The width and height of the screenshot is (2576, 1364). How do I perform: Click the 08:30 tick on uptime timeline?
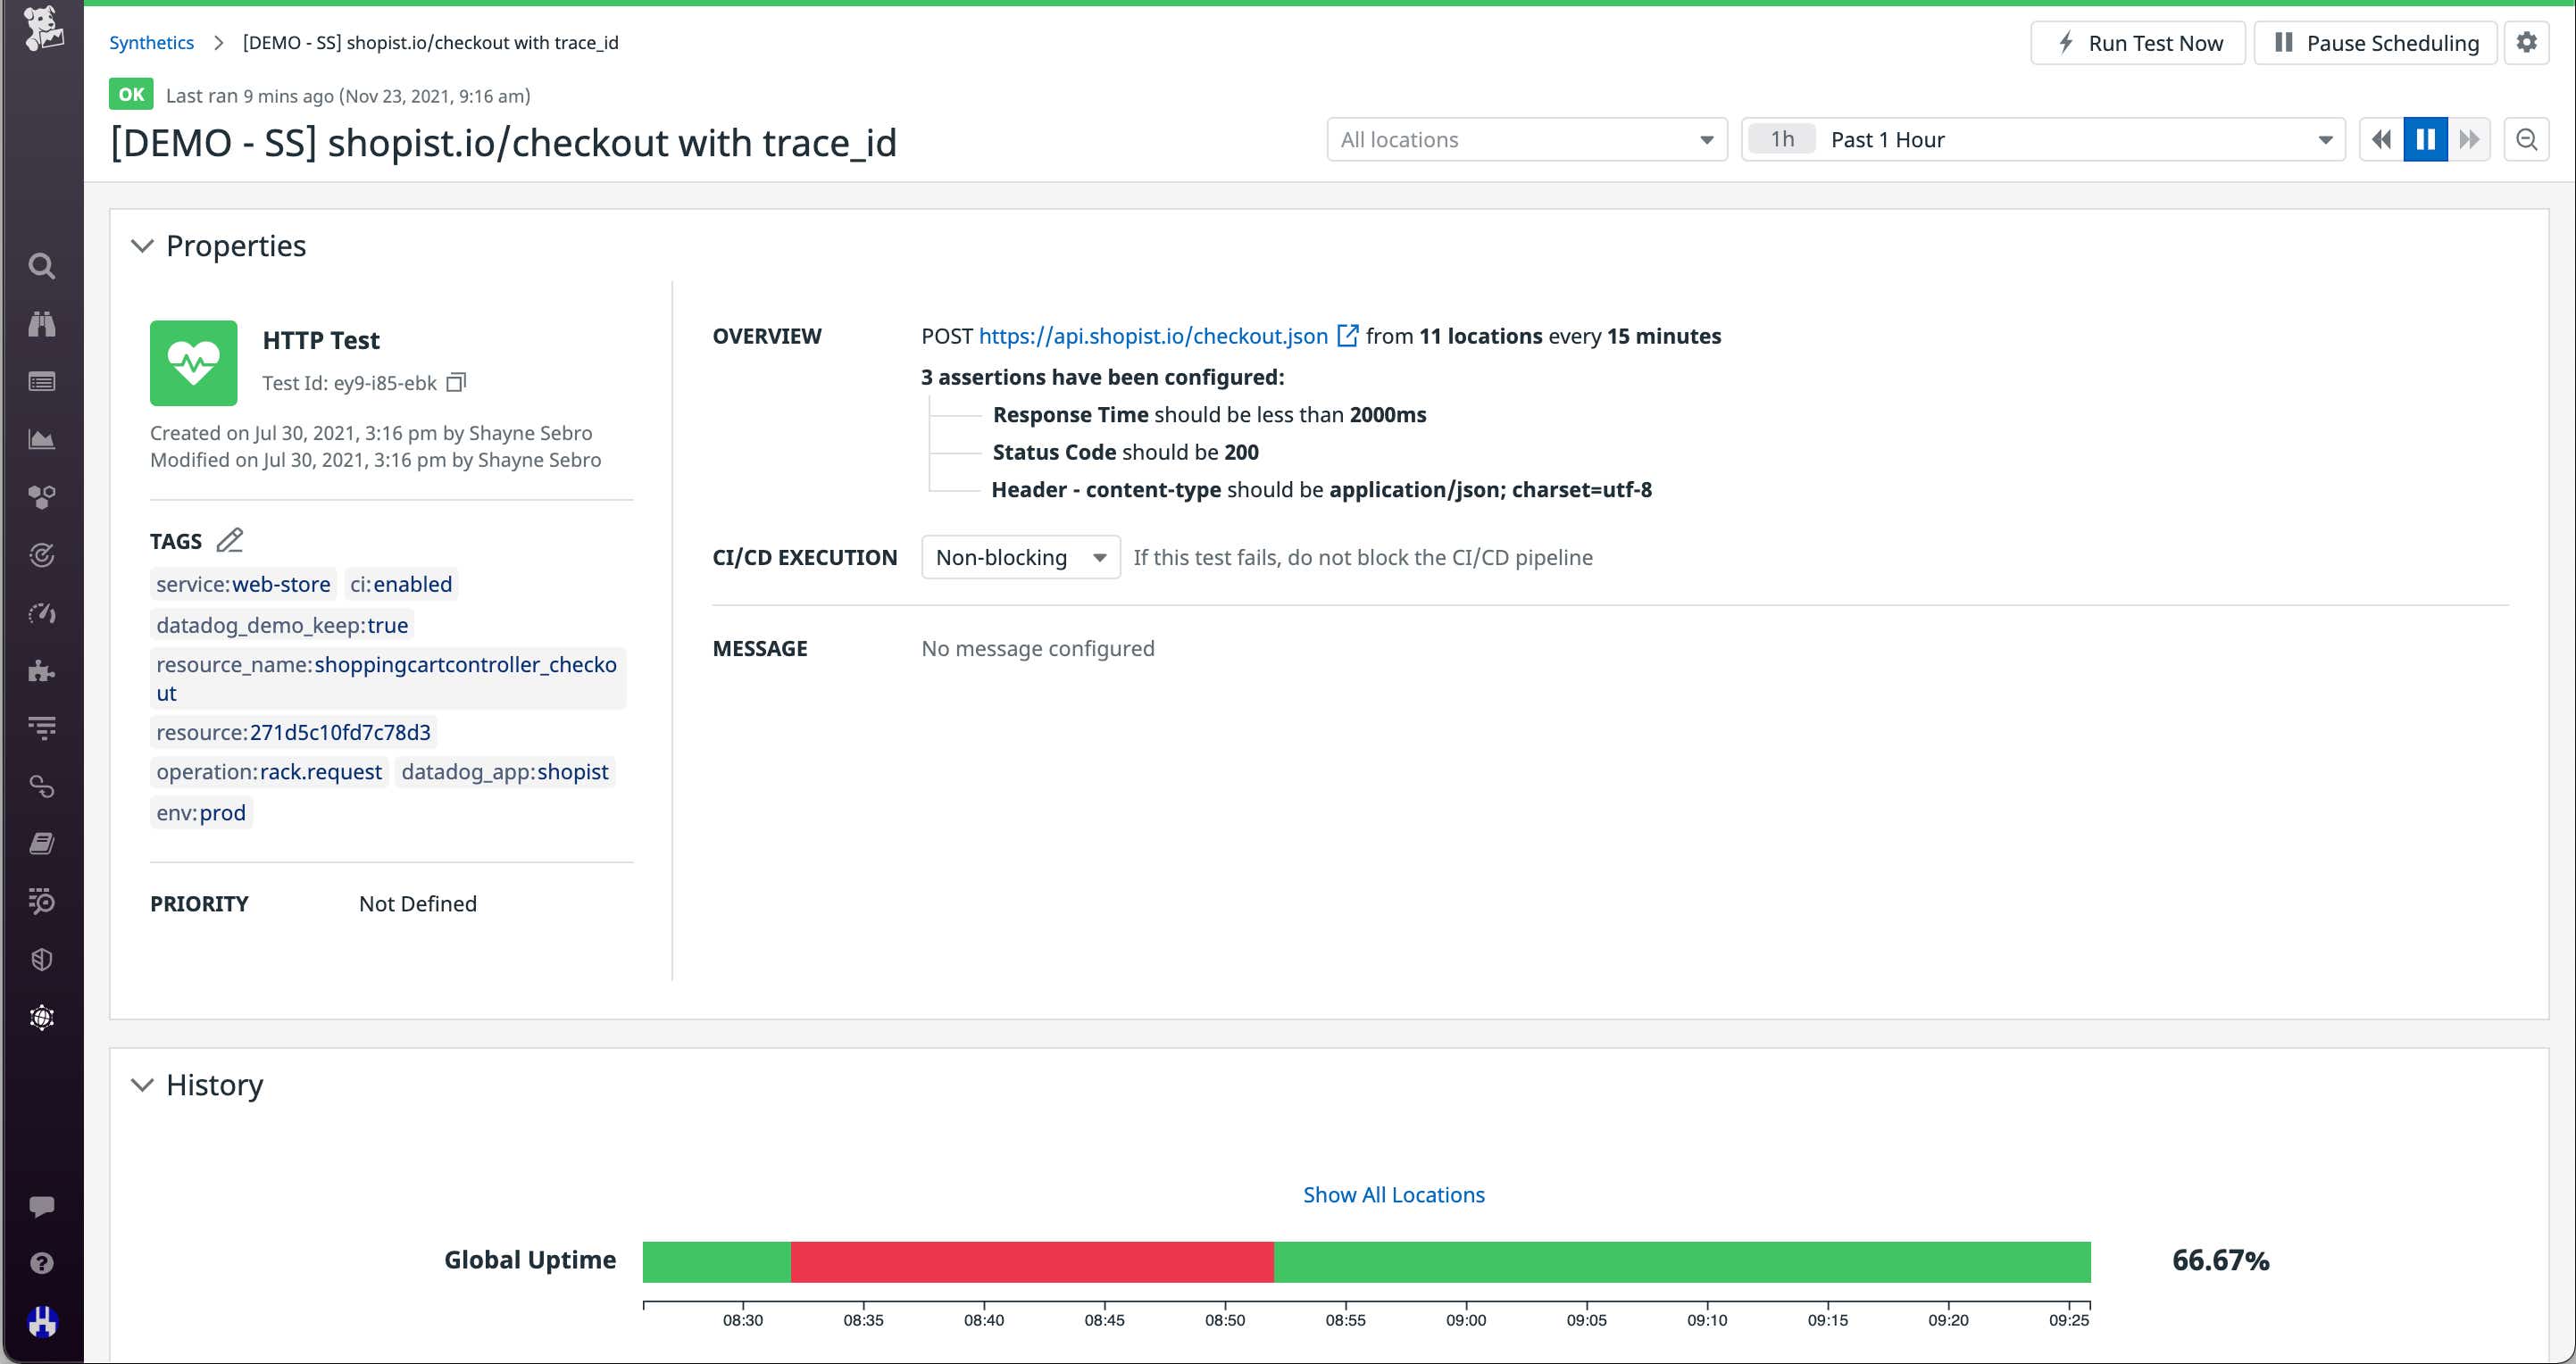[743, 1320]
